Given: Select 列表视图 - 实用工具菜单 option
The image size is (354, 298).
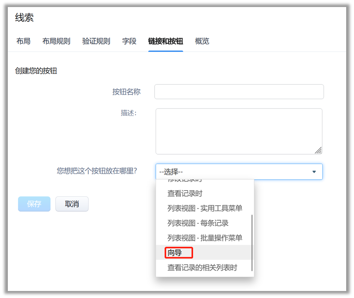Looking at the screenshot, I should point(205,208).
